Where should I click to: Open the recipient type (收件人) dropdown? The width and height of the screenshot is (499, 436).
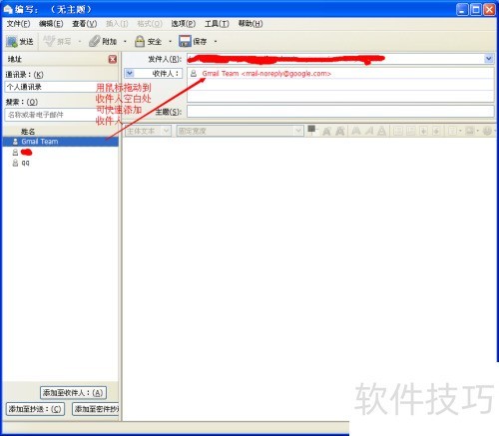coord(130,74)
